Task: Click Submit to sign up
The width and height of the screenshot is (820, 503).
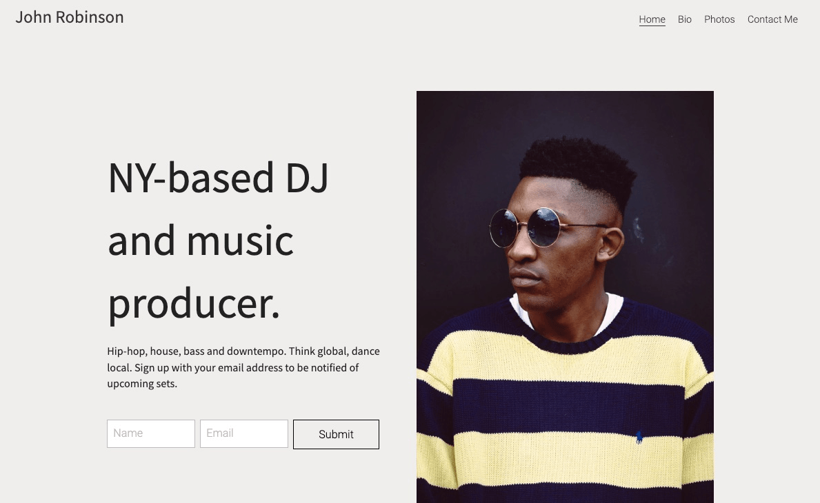Action: 336,434
